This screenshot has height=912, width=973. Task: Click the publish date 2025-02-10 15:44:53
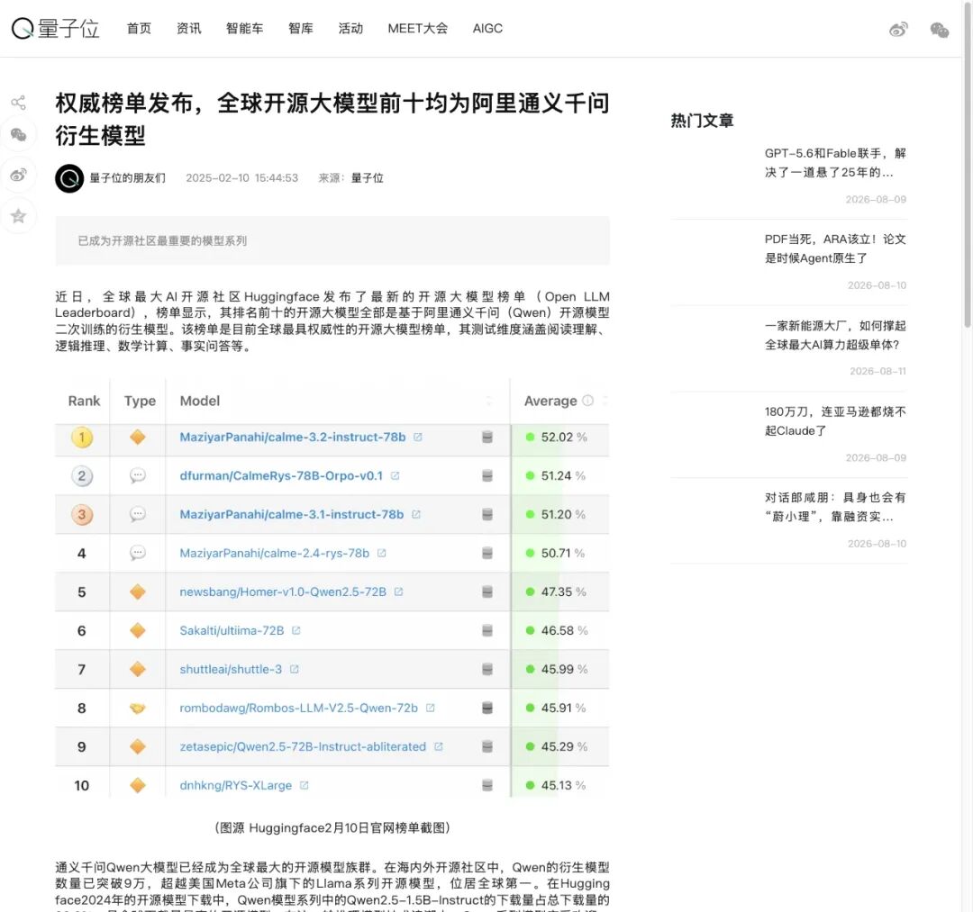(242, 178)
